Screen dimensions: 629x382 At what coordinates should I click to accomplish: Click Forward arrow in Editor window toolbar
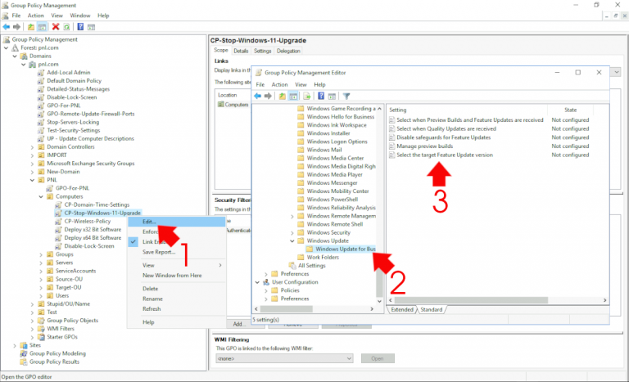(268, 97)
